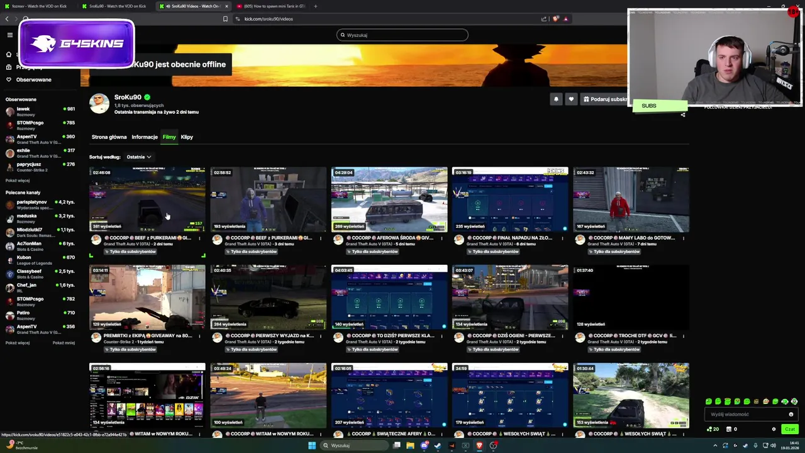
Task: Open MAMY LABO video thumbnail
Action: click(631, 199)
